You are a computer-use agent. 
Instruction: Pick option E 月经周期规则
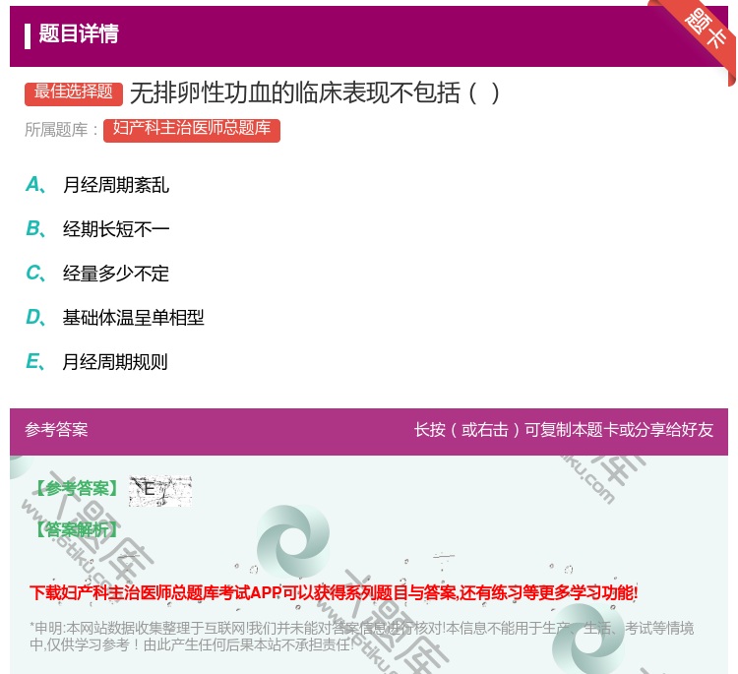click(115, 362)
